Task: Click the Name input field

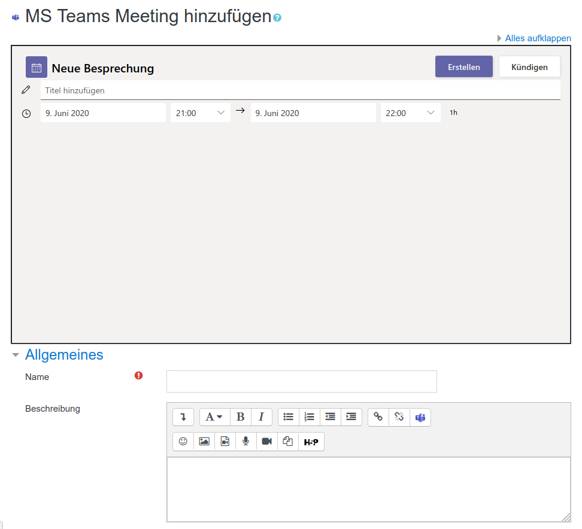Action: click(x=301, y=381)
